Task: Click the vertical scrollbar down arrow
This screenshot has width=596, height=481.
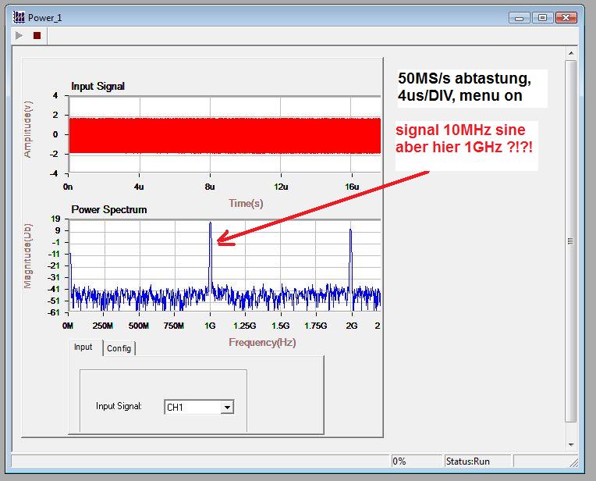Action: [x=571, y=444]
